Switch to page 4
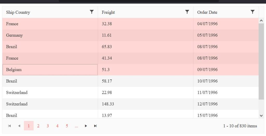This screenshot has width=266, height=136. [x=57, y=126]
